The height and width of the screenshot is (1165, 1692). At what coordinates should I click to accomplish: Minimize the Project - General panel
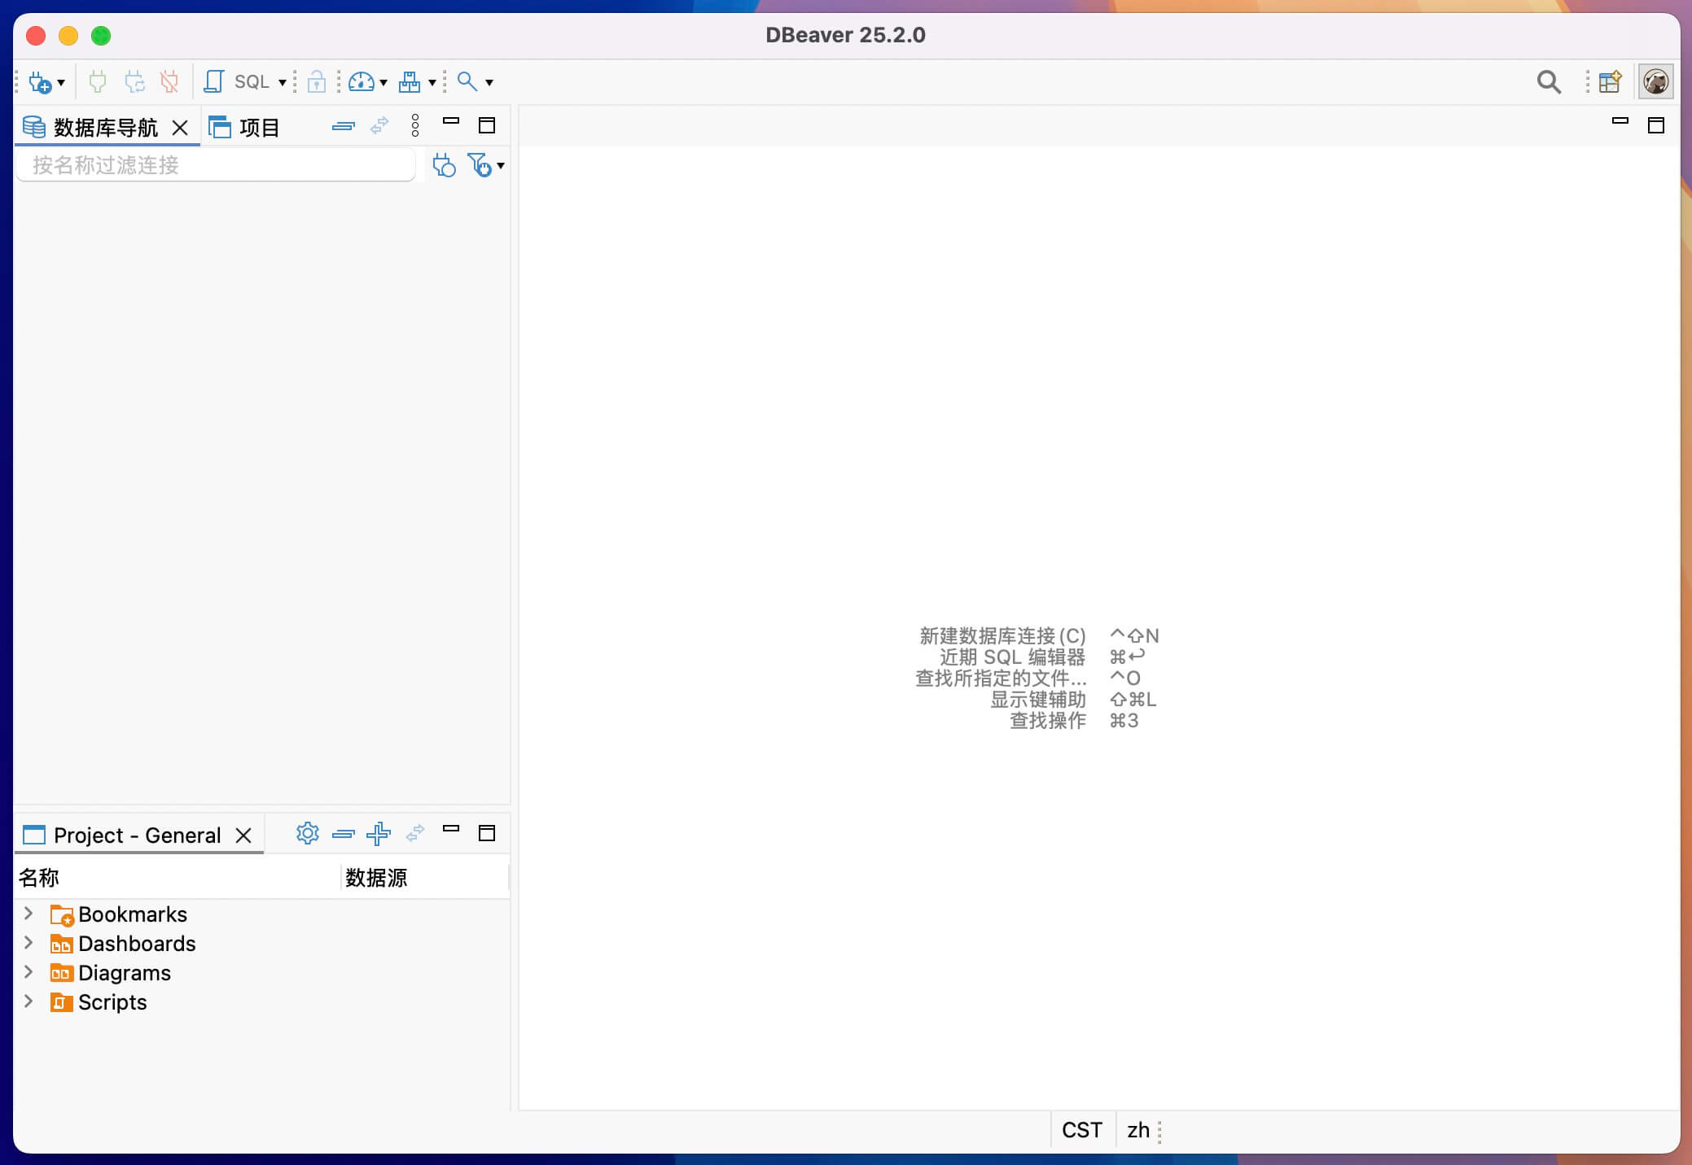pyautogui.click(x=451, y=829)
